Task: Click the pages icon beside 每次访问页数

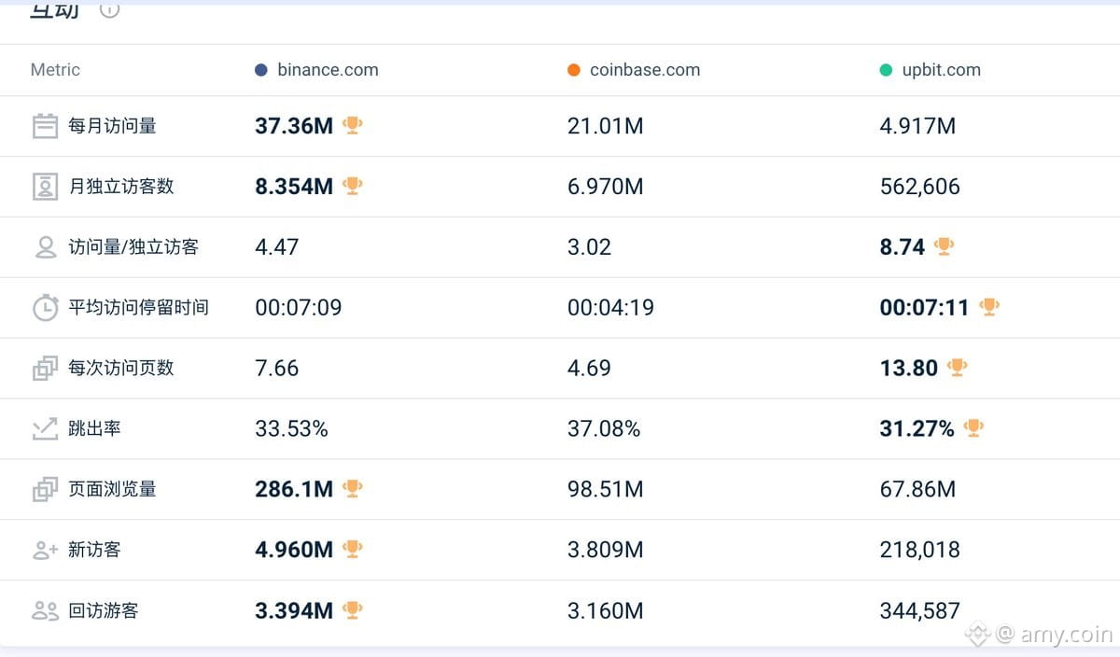Action: [x=45, y=369]
